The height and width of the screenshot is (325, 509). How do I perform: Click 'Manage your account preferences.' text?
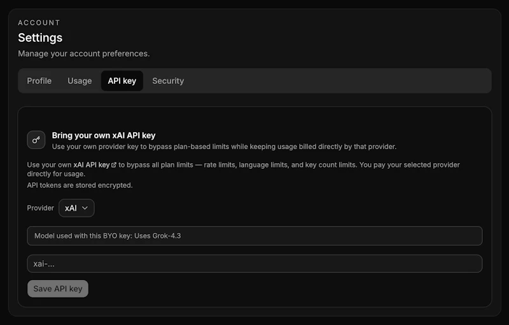pyautogui.click(x=84, y=53)
